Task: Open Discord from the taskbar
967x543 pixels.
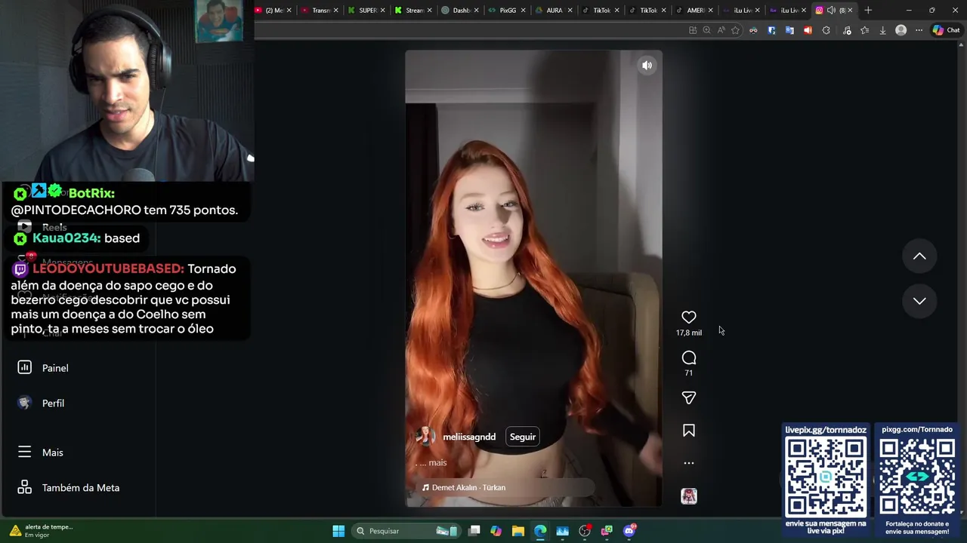Action: click(x=629, y=531)
